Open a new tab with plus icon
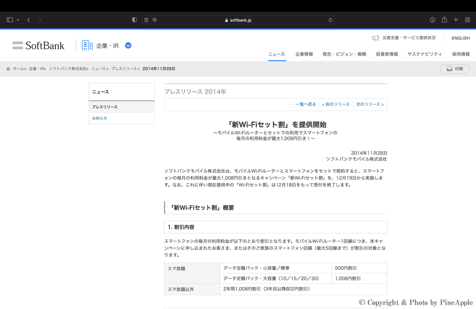Viewport: 476px width, 309px height. point(456,20)
